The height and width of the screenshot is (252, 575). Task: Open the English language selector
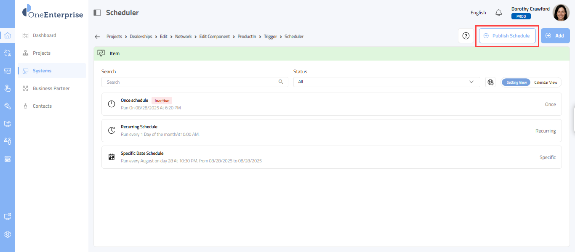point(478,13)
